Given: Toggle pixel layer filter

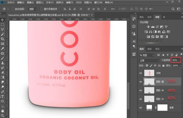Looking at the screenshot, I should pos(158,55).
